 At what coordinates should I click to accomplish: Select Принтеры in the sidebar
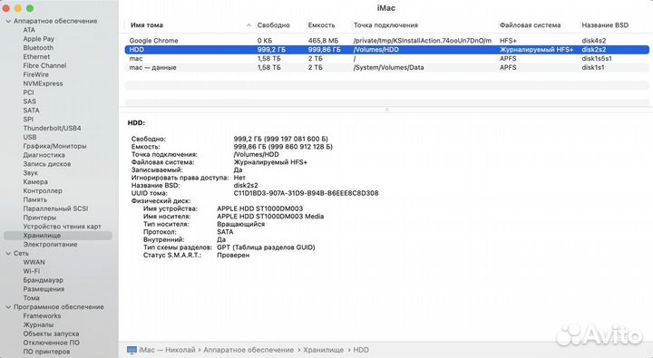pos(40,218)
